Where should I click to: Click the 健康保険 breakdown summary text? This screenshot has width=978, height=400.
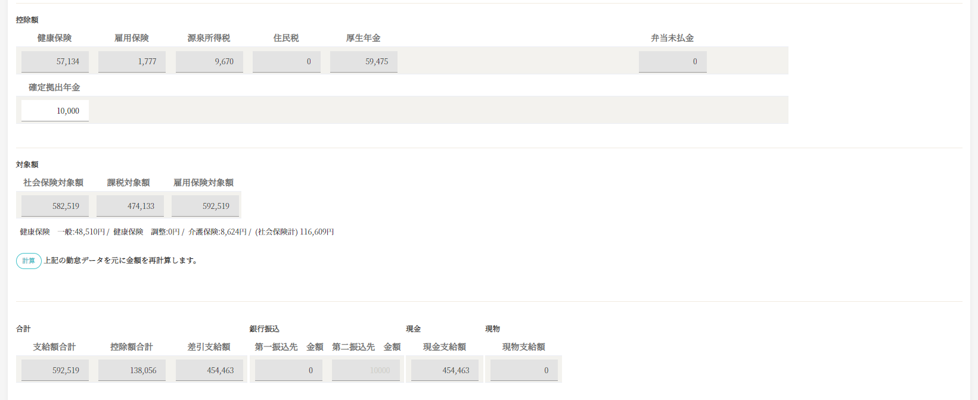click(x=176, y=232)
